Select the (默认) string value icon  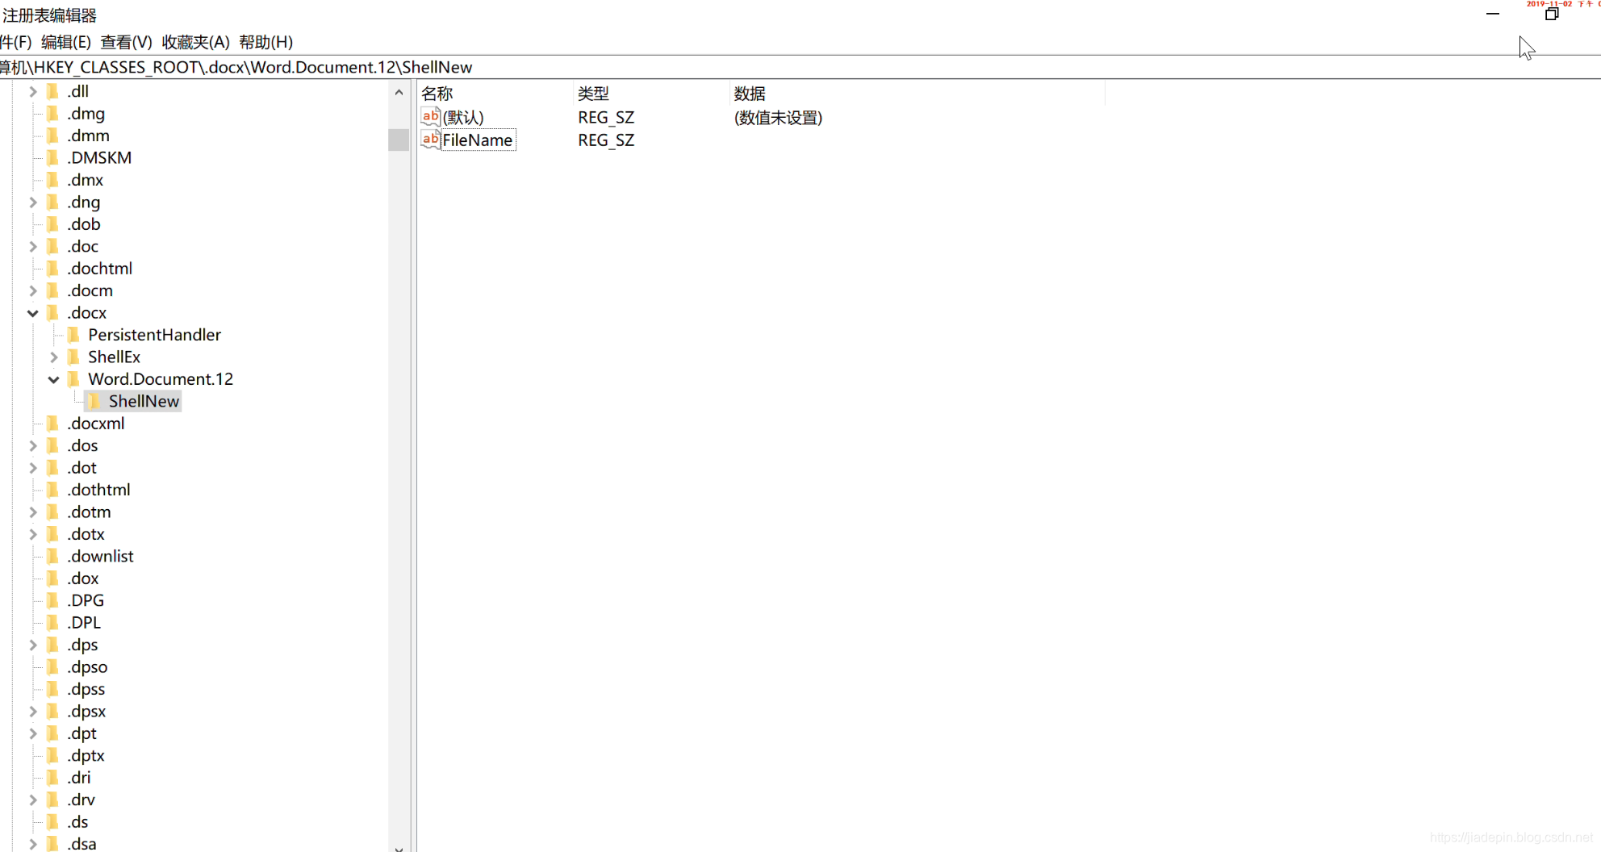point(431,117)
